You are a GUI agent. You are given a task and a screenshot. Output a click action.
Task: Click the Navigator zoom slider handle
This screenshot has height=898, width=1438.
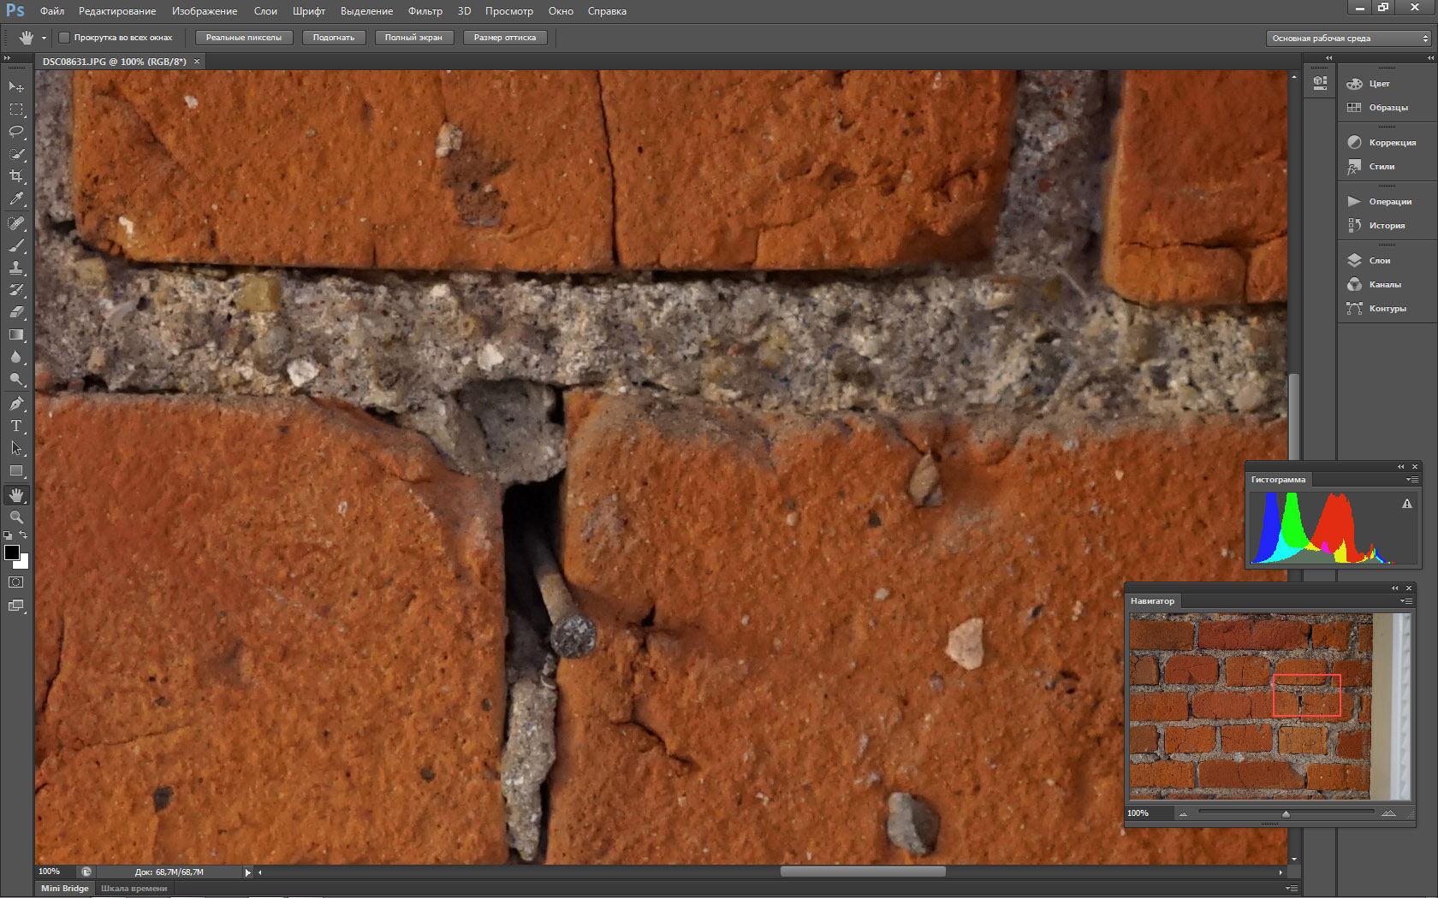click(1286, 813)
